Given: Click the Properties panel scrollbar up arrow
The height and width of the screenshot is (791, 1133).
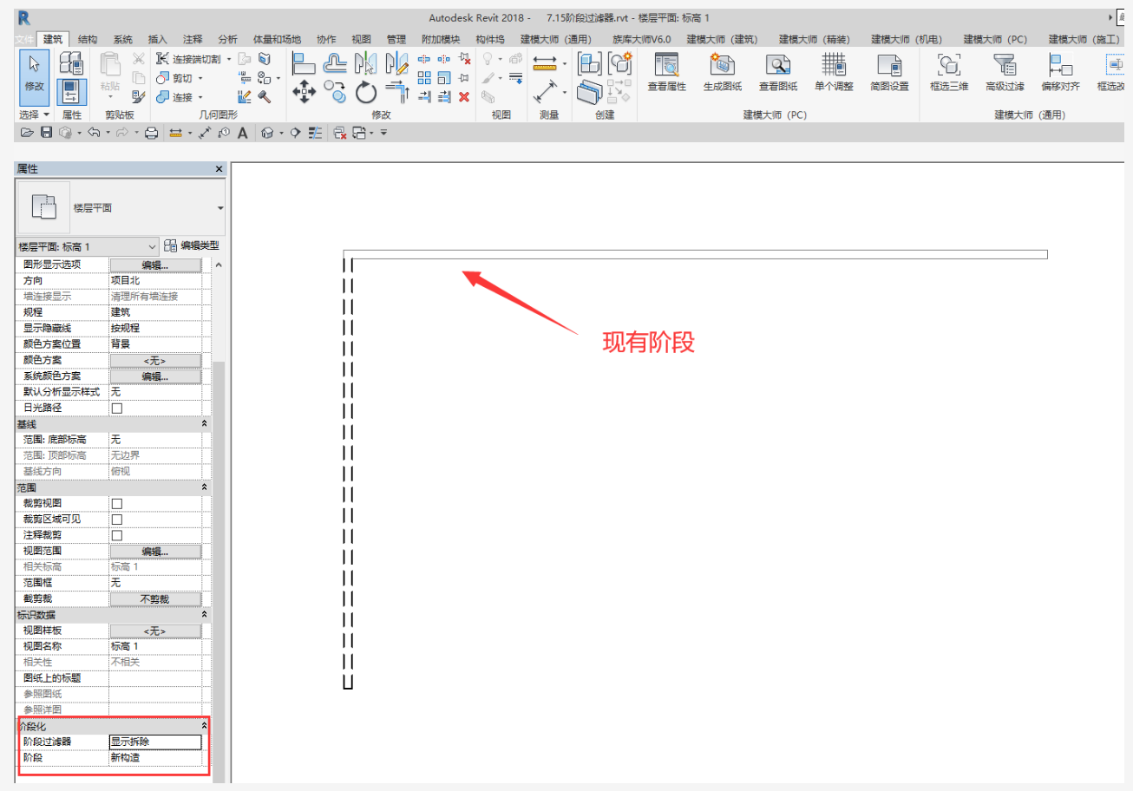Looking at the screenshot, I should coord(218,264).
